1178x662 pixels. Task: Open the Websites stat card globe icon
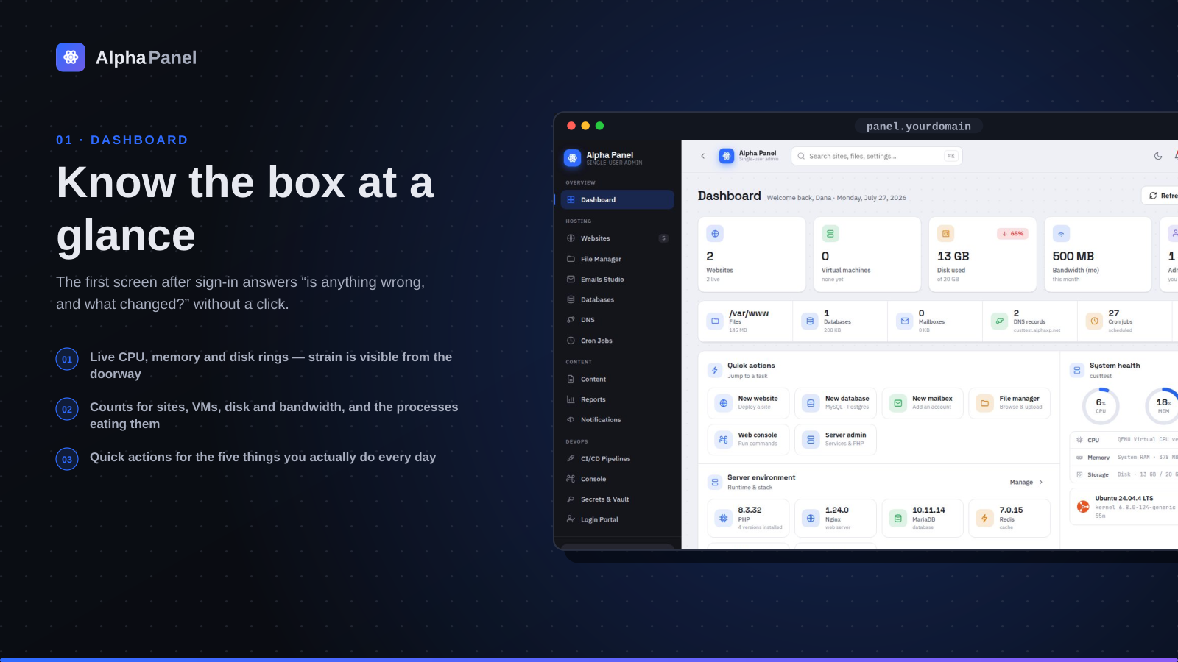(x=715, y=234)
